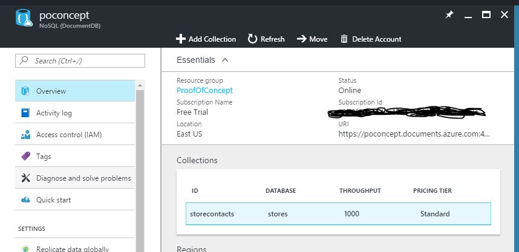Image resolution: width=519 pixels, height=252 pixels.
Task: Click the Delete Account label
Action: point(377,39)
